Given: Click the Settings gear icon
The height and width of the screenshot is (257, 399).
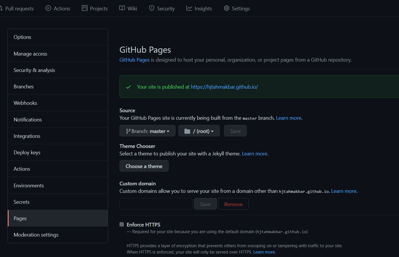Looking at the screenshot, I should [227, 8].
